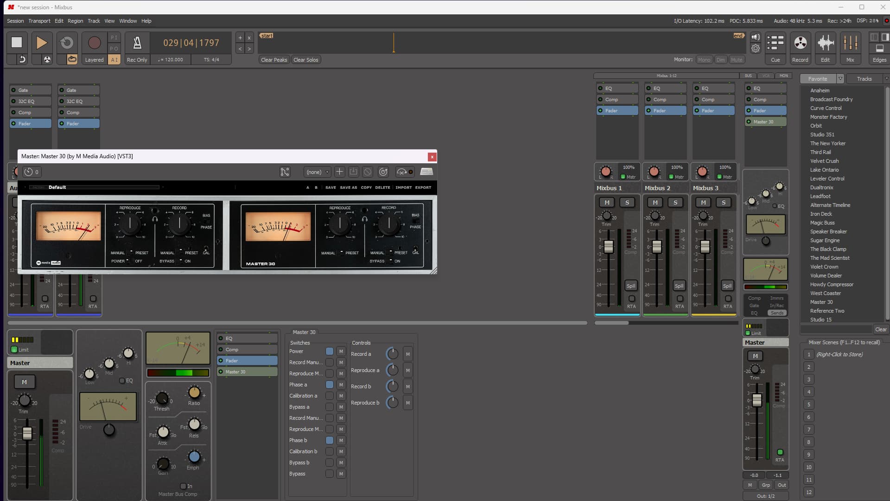This screenshot has height=501, width=890.
Task: Close the Master 30 plugin window
Action: coord(432,157)
